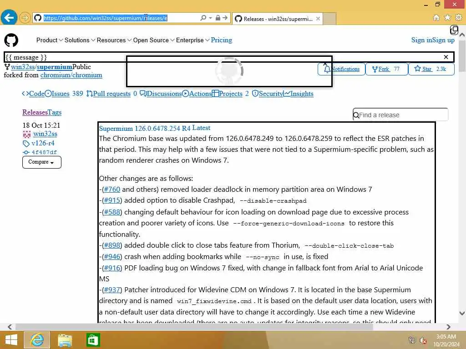The height and width of the screenshot is (349, 466).
Task: Open issue #915 link
Action: [x=112, y=200]
